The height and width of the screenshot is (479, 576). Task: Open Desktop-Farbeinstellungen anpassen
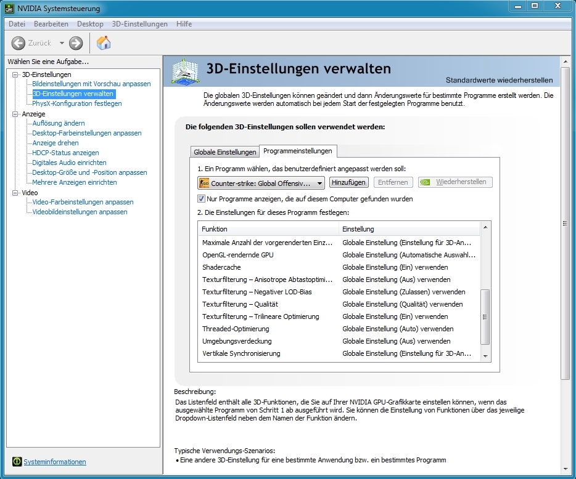click(x=87, y=133)
